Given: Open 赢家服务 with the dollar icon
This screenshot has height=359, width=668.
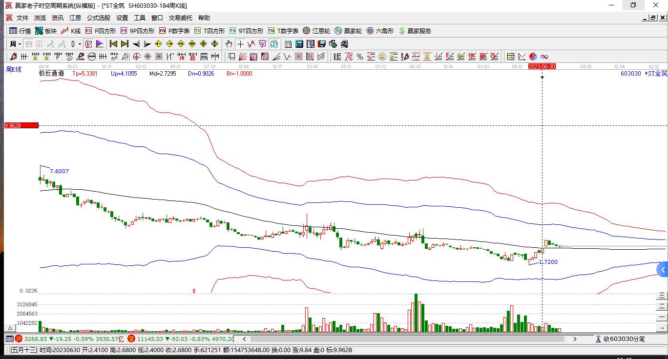Looking at the screenshot, I should click(415, 31).
